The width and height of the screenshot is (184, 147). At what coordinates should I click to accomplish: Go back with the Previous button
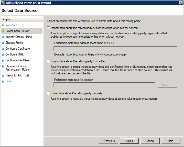[x=109, y=141]
